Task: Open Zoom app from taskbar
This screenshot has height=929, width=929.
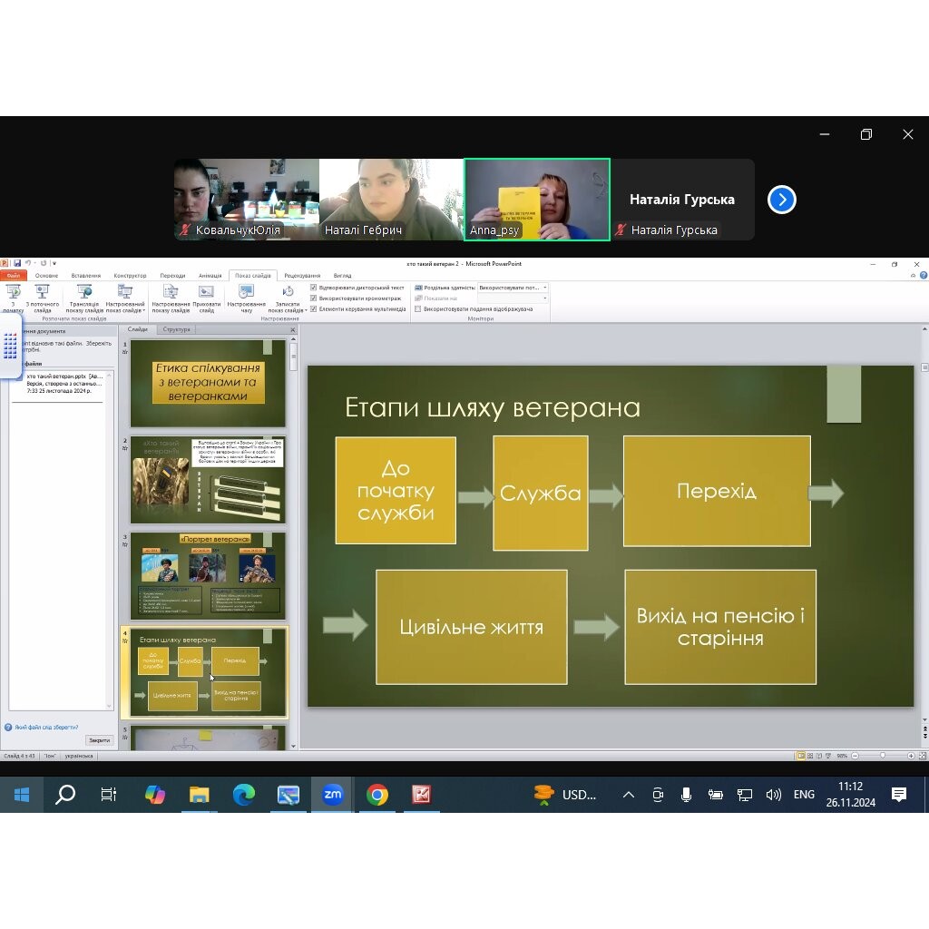Action: point(333,795)
